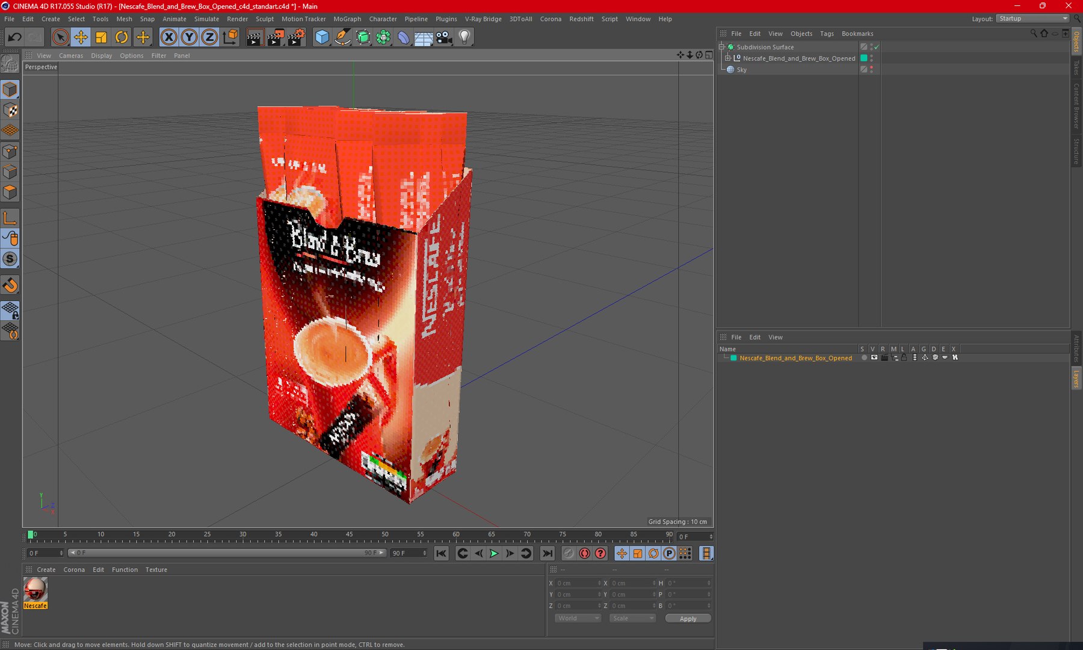Toggle the Z-axis lock icon
The width and height of the screenshot is (1083, 650).
coord(209,37)
